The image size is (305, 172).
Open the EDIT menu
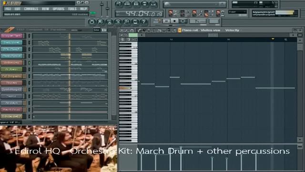[x=18, y=9]
